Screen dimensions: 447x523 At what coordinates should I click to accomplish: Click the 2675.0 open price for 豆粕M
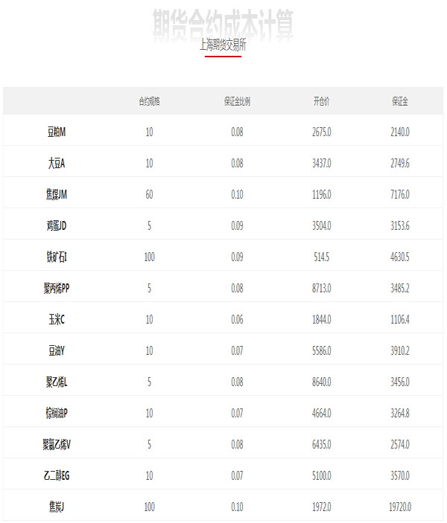[x=321, y=132]
